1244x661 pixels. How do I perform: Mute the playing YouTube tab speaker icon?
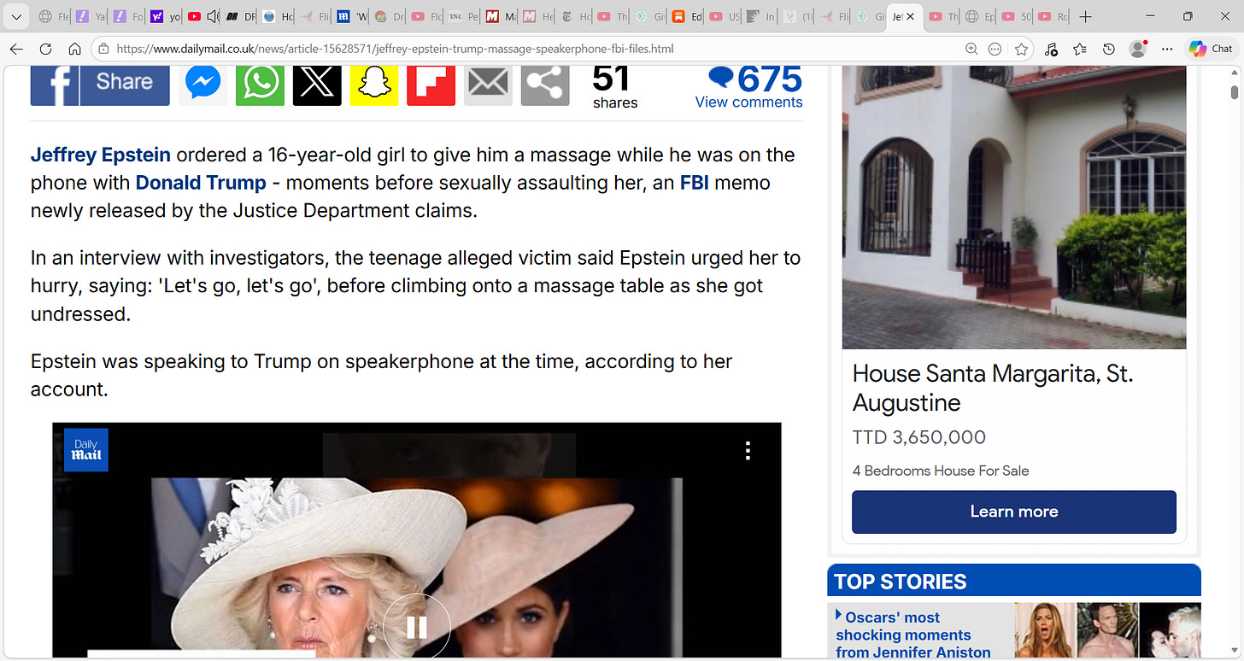tap(213, 16)
